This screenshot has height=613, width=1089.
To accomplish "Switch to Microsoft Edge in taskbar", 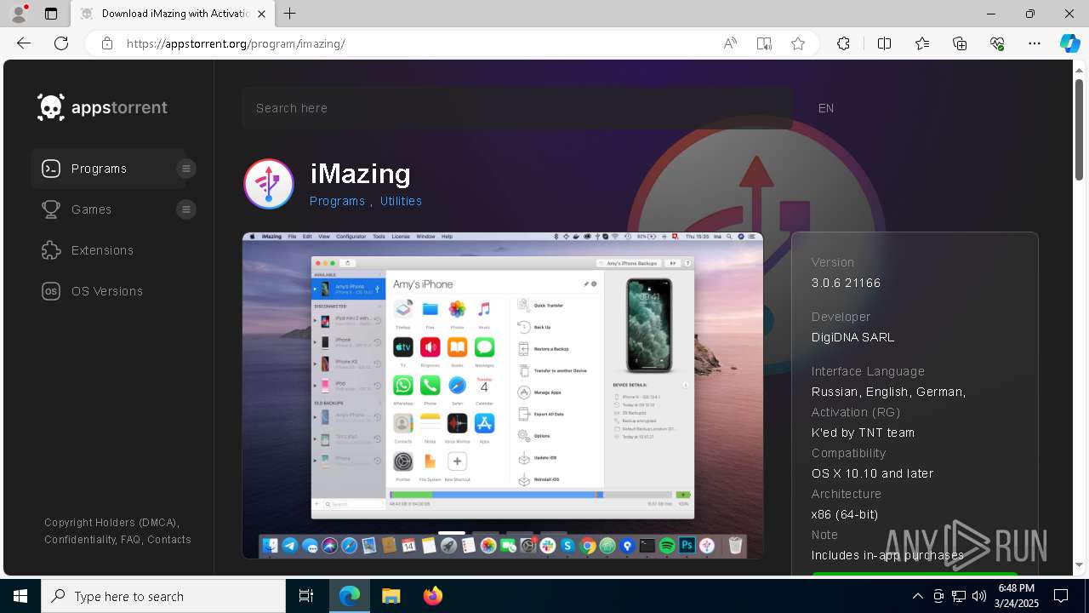I will tap(350, 596).
